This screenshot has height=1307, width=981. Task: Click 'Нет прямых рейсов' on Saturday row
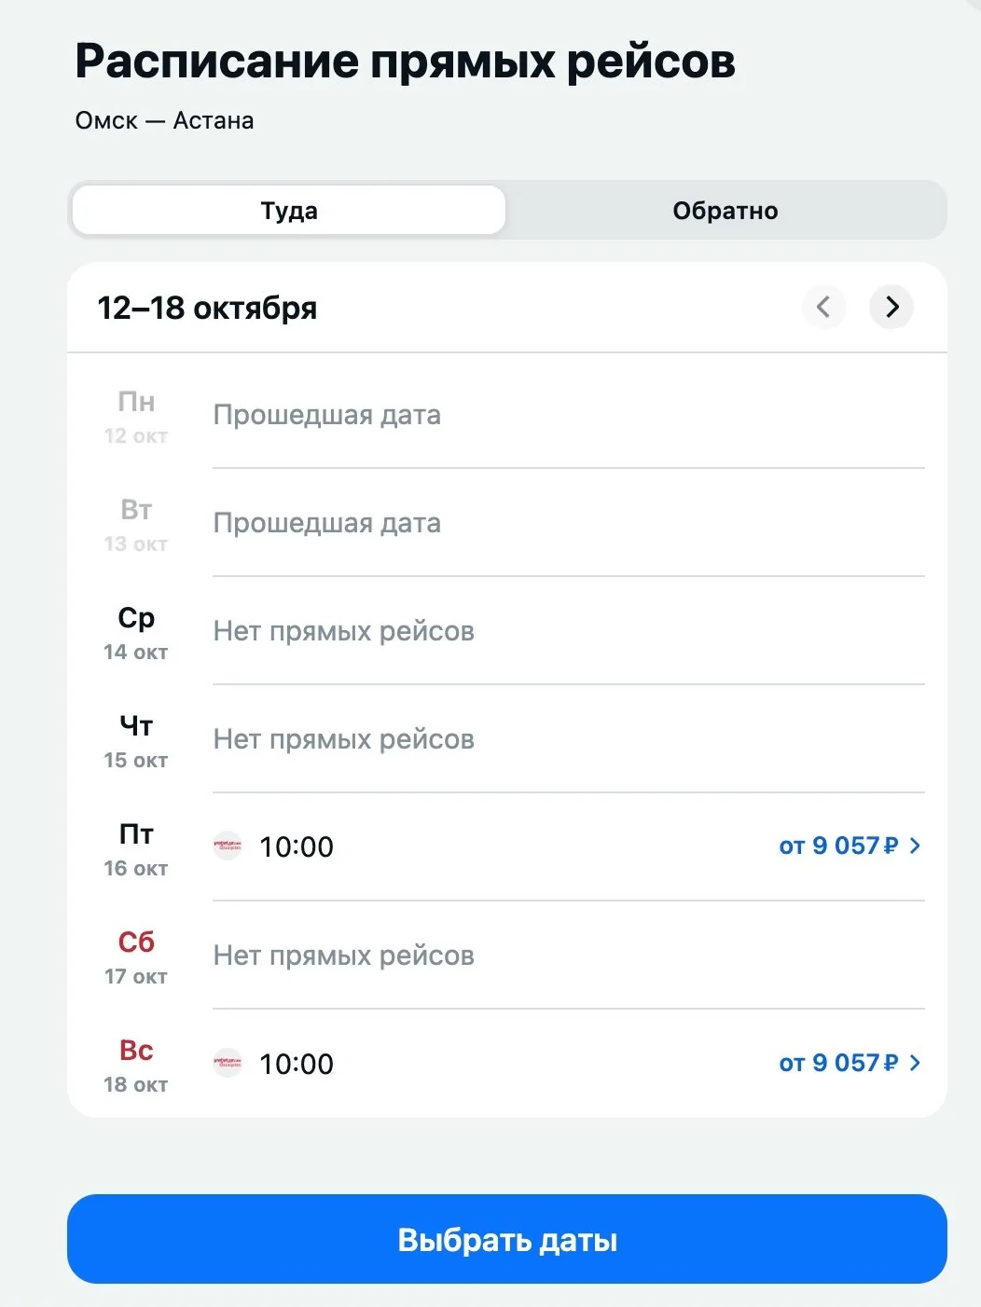(344, 956)
